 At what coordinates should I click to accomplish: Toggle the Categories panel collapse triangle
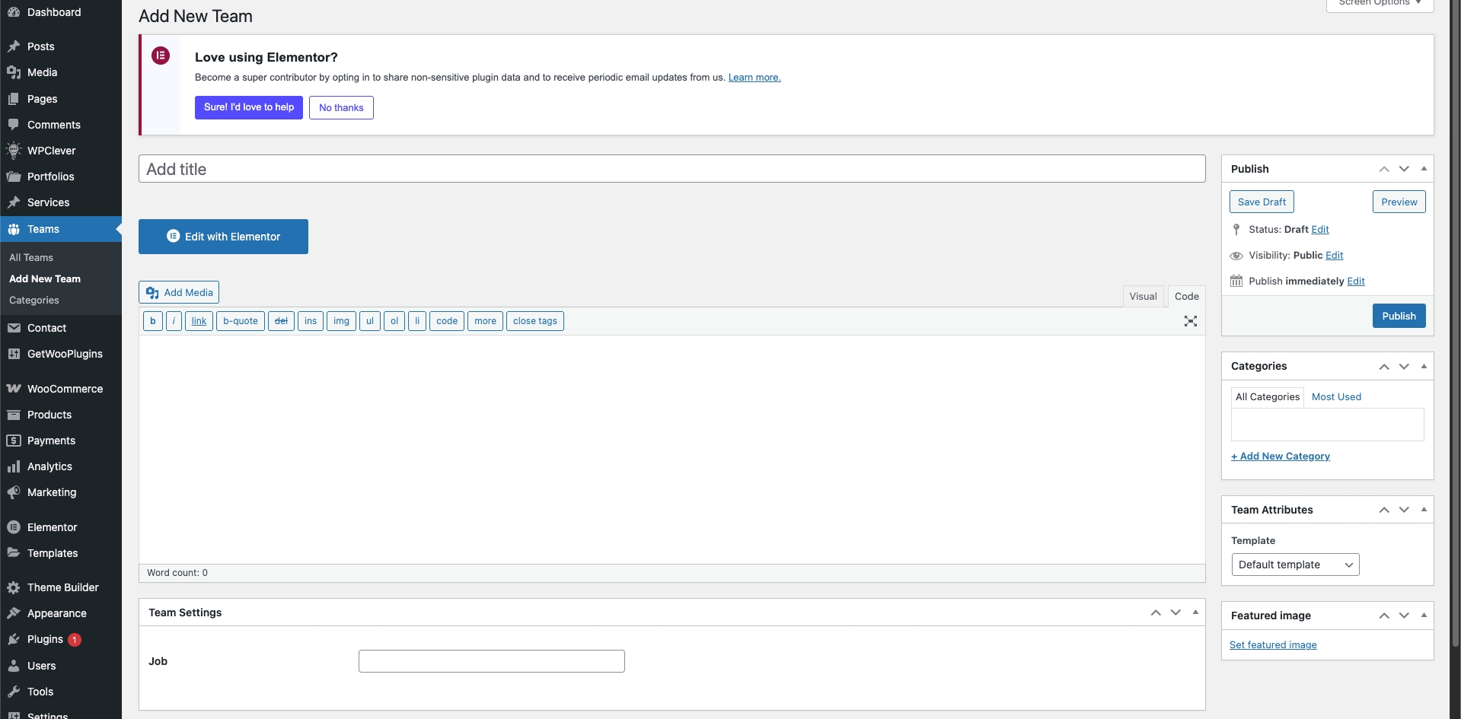[1424, 366]
